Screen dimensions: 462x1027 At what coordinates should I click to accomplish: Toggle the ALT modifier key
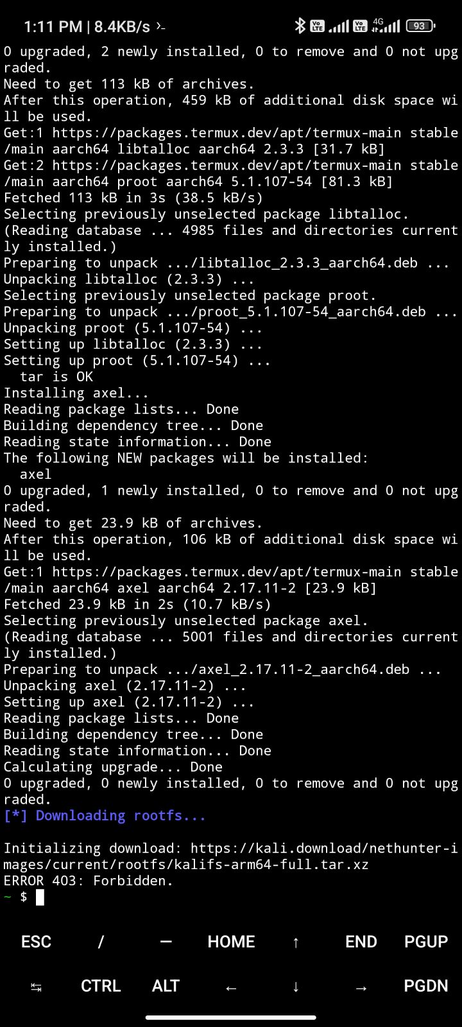(x=166, y=986)
